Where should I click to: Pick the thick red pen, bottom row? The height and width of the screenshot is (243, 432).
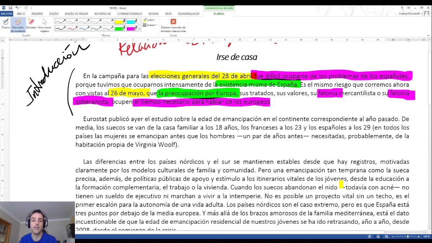(72, 28)
